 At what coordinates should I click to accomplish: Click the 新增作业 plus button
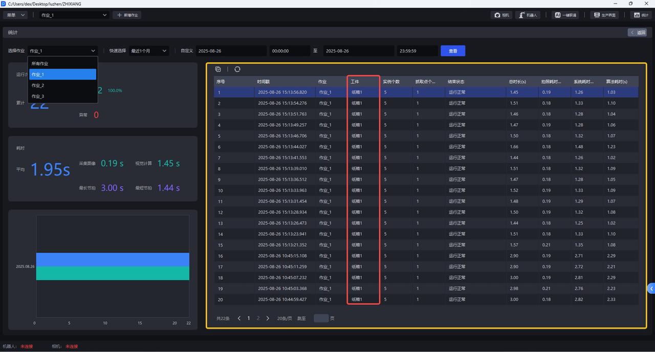click(x=127, y=15)
